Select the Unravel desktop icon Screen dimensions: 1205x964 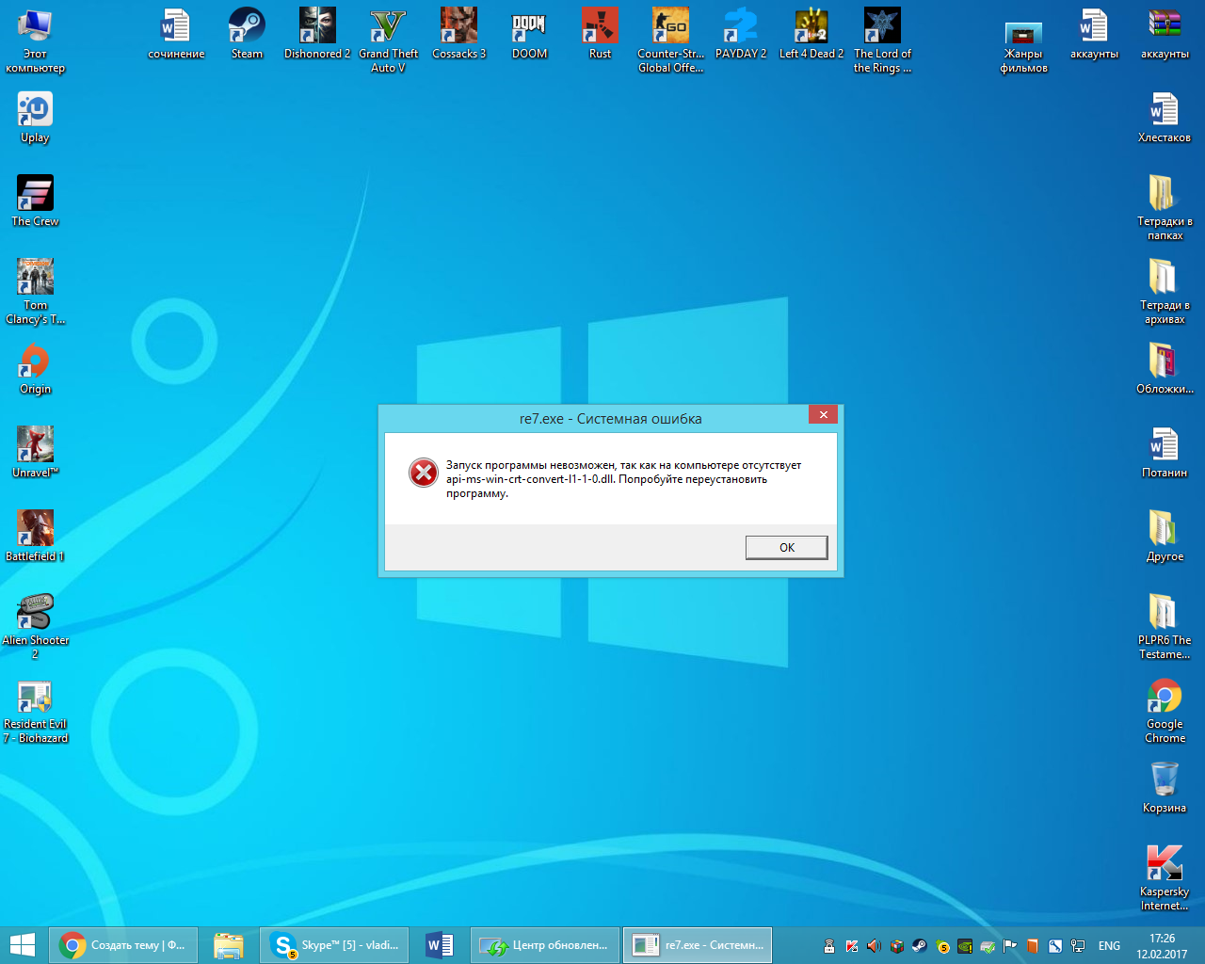coord(35,453)
